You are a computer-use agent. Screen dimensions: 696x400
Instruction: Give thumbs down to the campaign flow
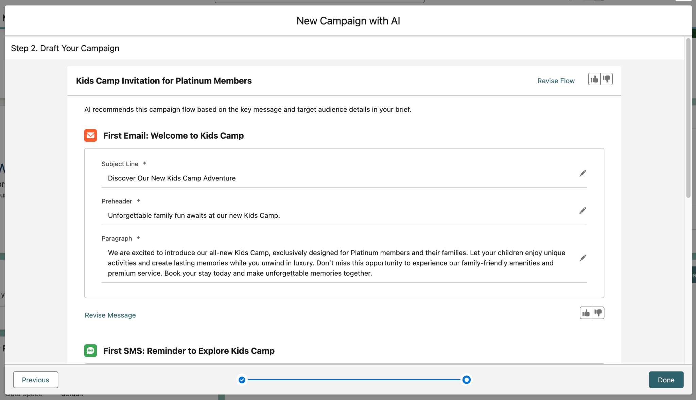click(607, 79)
